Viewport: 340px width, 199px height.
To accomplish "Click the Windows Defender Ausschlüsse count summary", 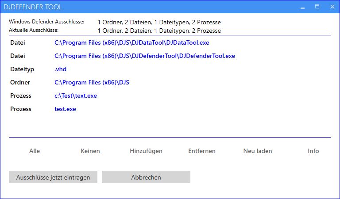I will [x=159, y=22].
